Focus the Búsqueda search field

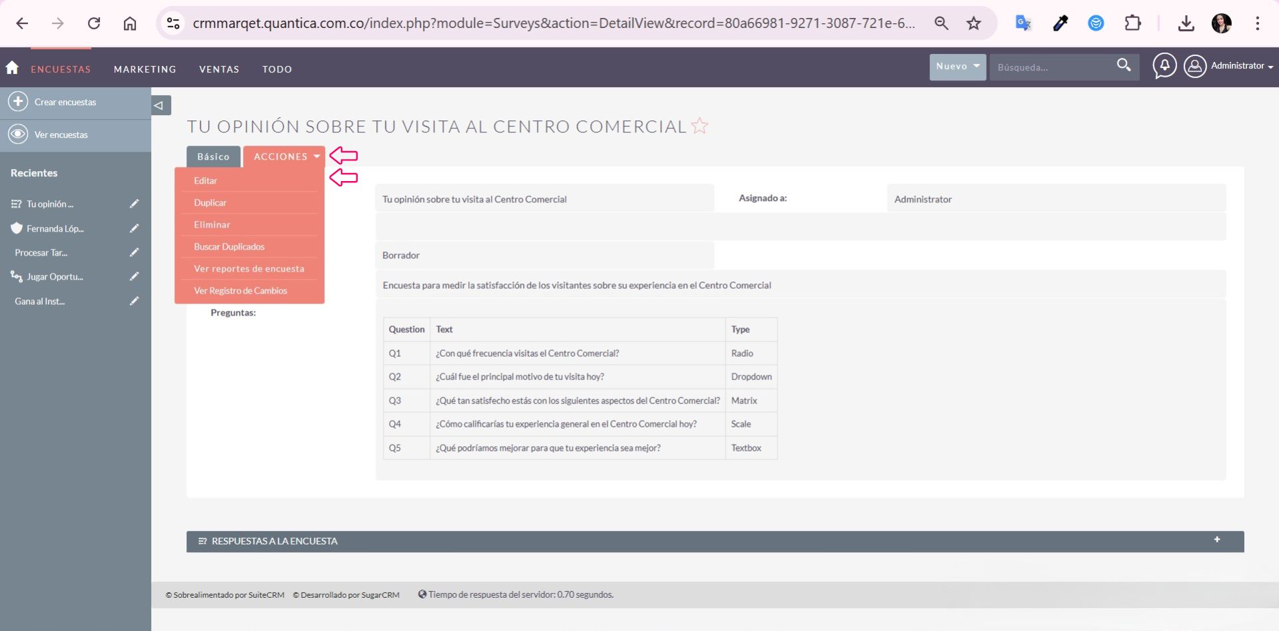(x=1049, y=67)
